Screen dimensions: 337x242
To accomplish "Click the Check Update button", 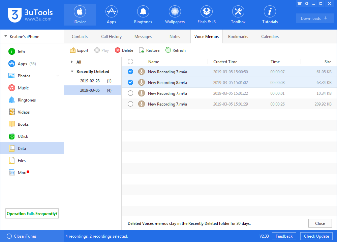I will (316, 236).
